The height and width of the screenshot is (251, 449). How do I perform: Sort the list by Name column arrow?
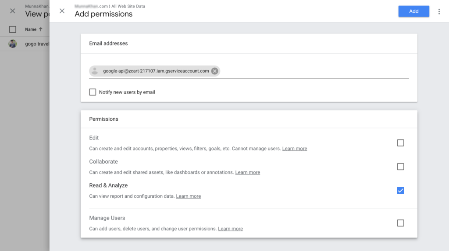[x=41, y=29]
